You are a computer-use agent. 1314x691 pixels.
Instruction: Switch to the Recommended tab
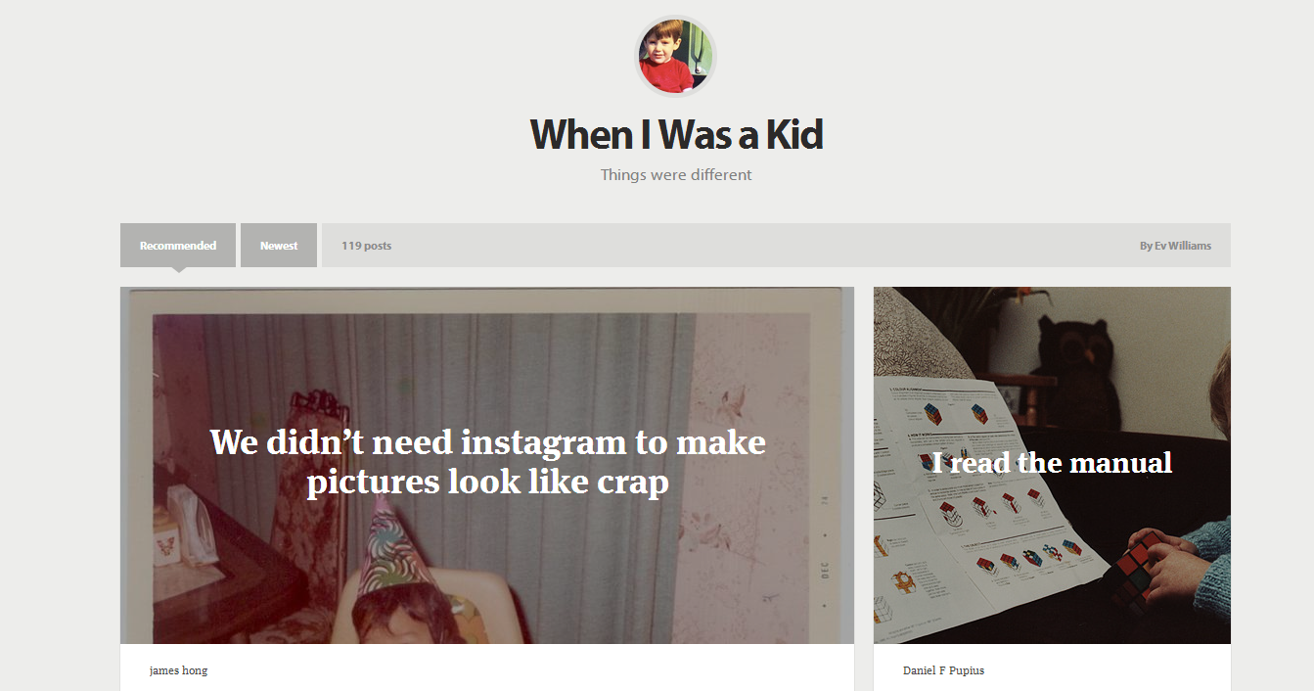178,246
